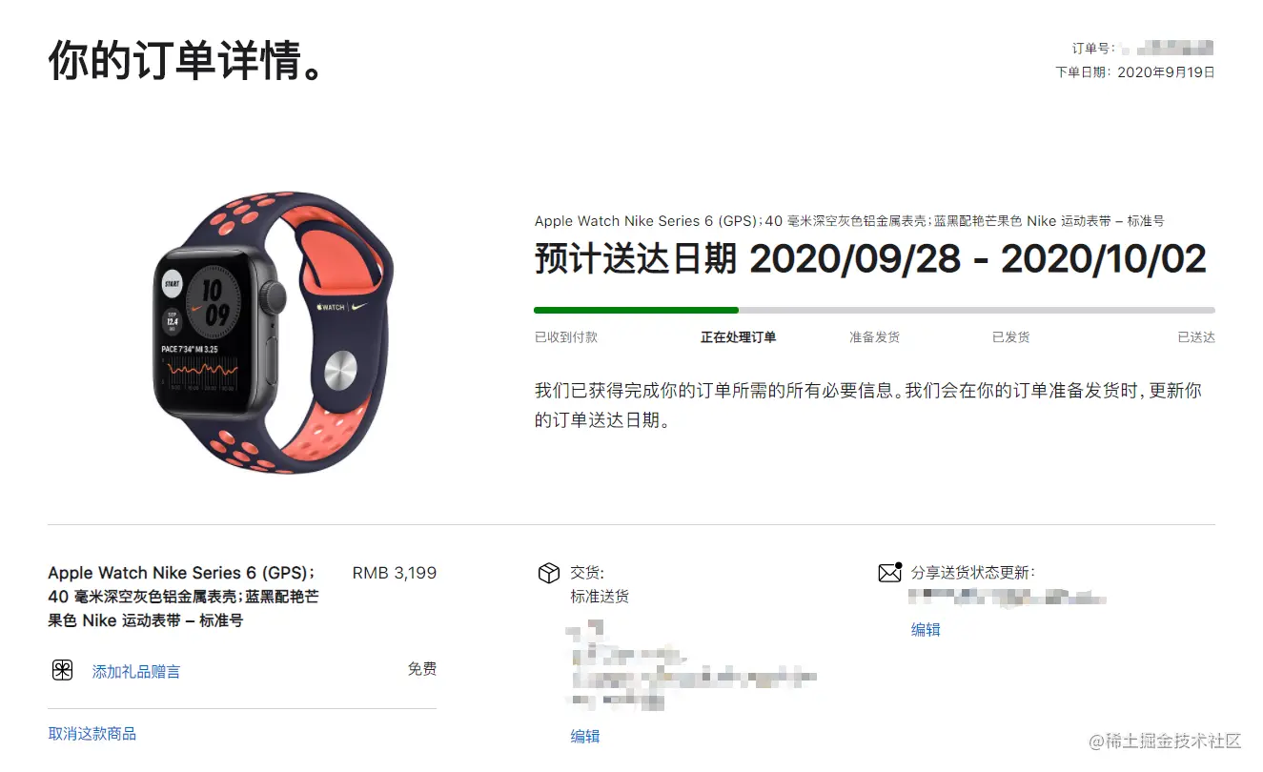Click the gift box icon
The image size is (1263, 772).
[x=62, y=670]
